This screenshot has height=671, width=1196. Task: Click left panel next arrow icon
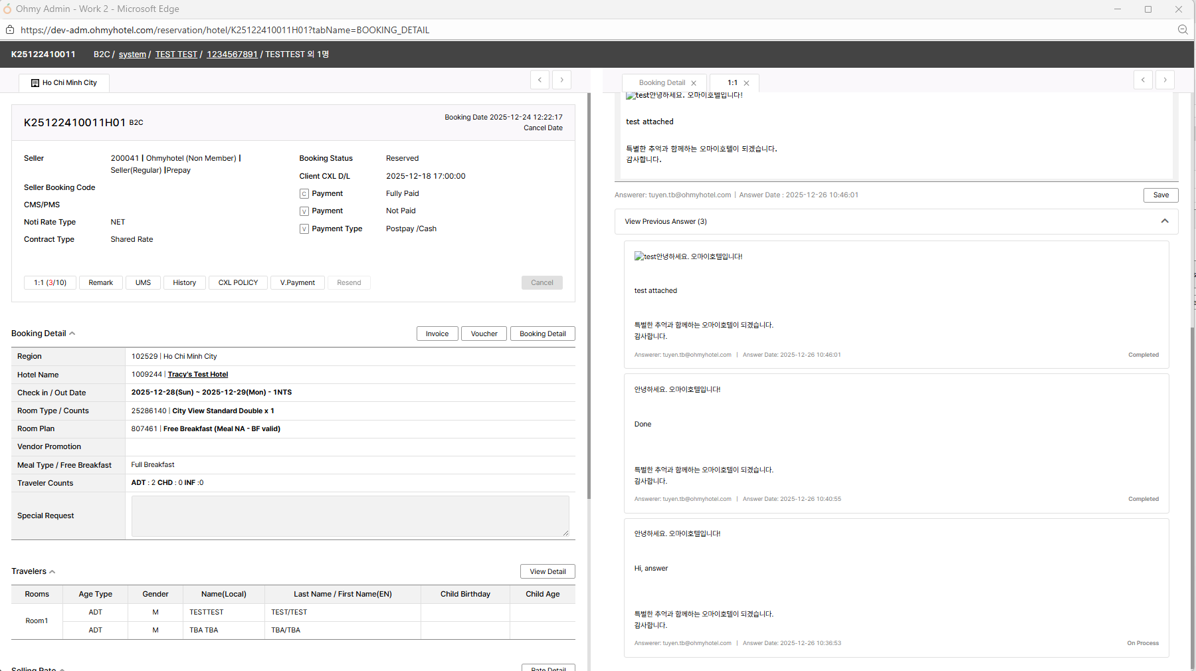(561, 80)
